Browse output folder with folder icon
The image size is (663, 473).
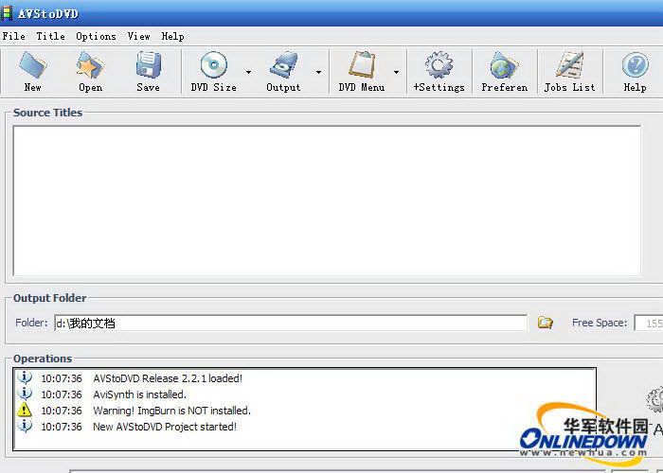pyautogui.click(x=545, y=323)
